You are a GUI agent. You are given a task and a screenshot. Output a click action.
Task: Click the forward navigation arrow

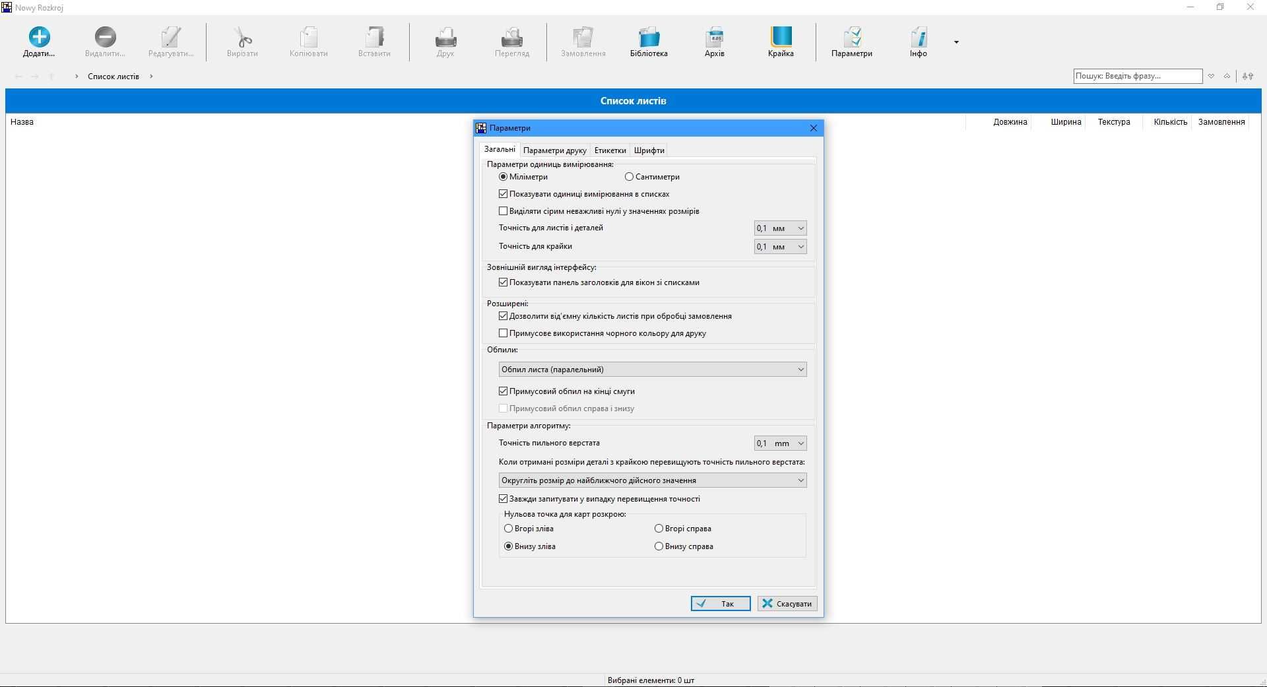pos(35,77)
